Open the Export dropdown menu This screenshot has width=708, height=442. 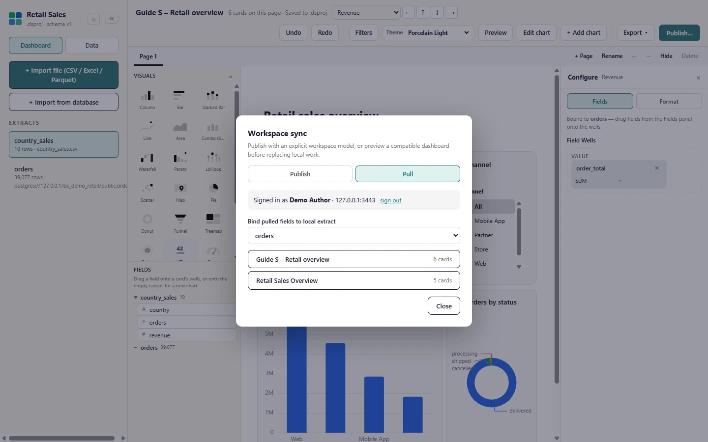tap(636, 33)
